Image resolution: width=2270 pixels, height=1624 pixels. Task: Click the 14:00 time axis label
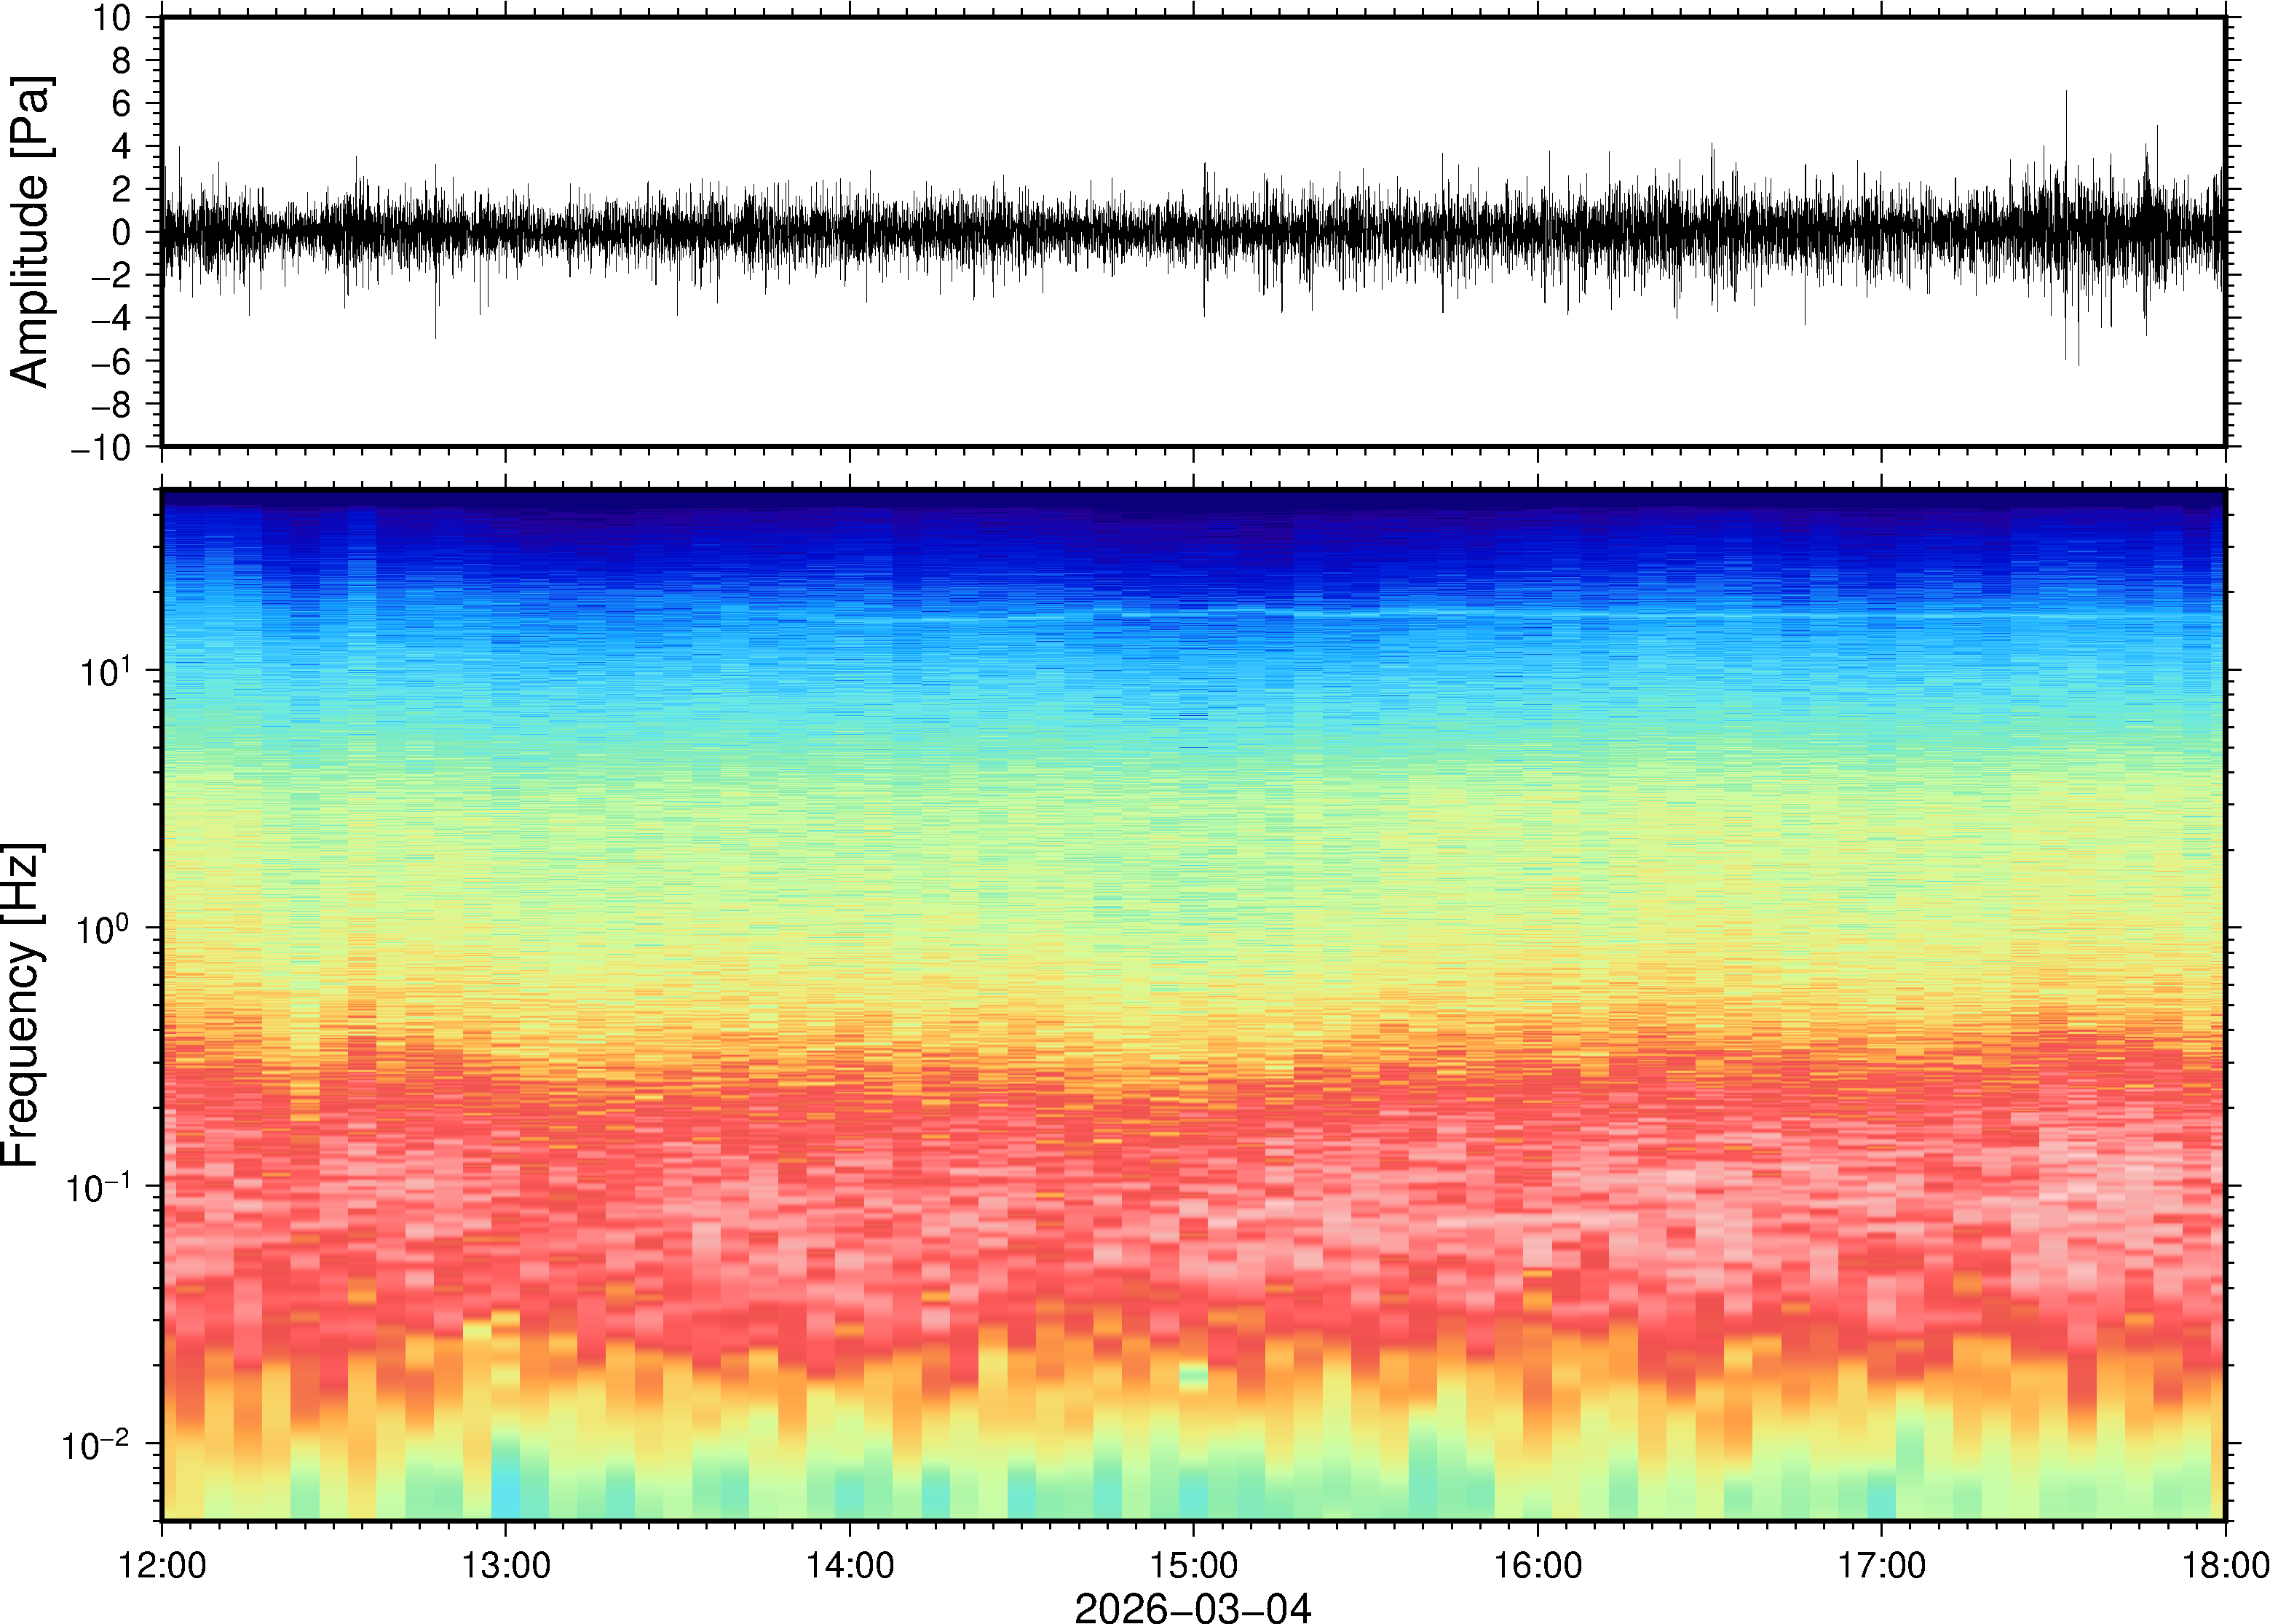[850, 1565]
